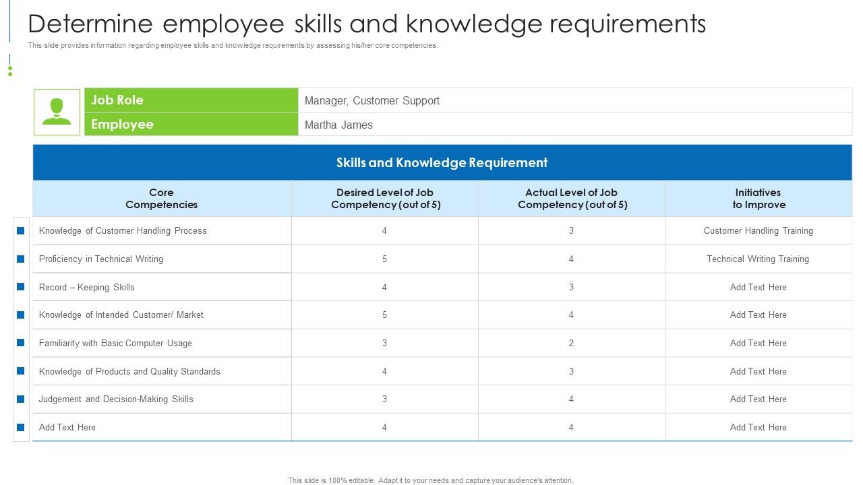Select the slide subtitle description sentence
This screenshot has height=485, width=863.
point(233,46)
